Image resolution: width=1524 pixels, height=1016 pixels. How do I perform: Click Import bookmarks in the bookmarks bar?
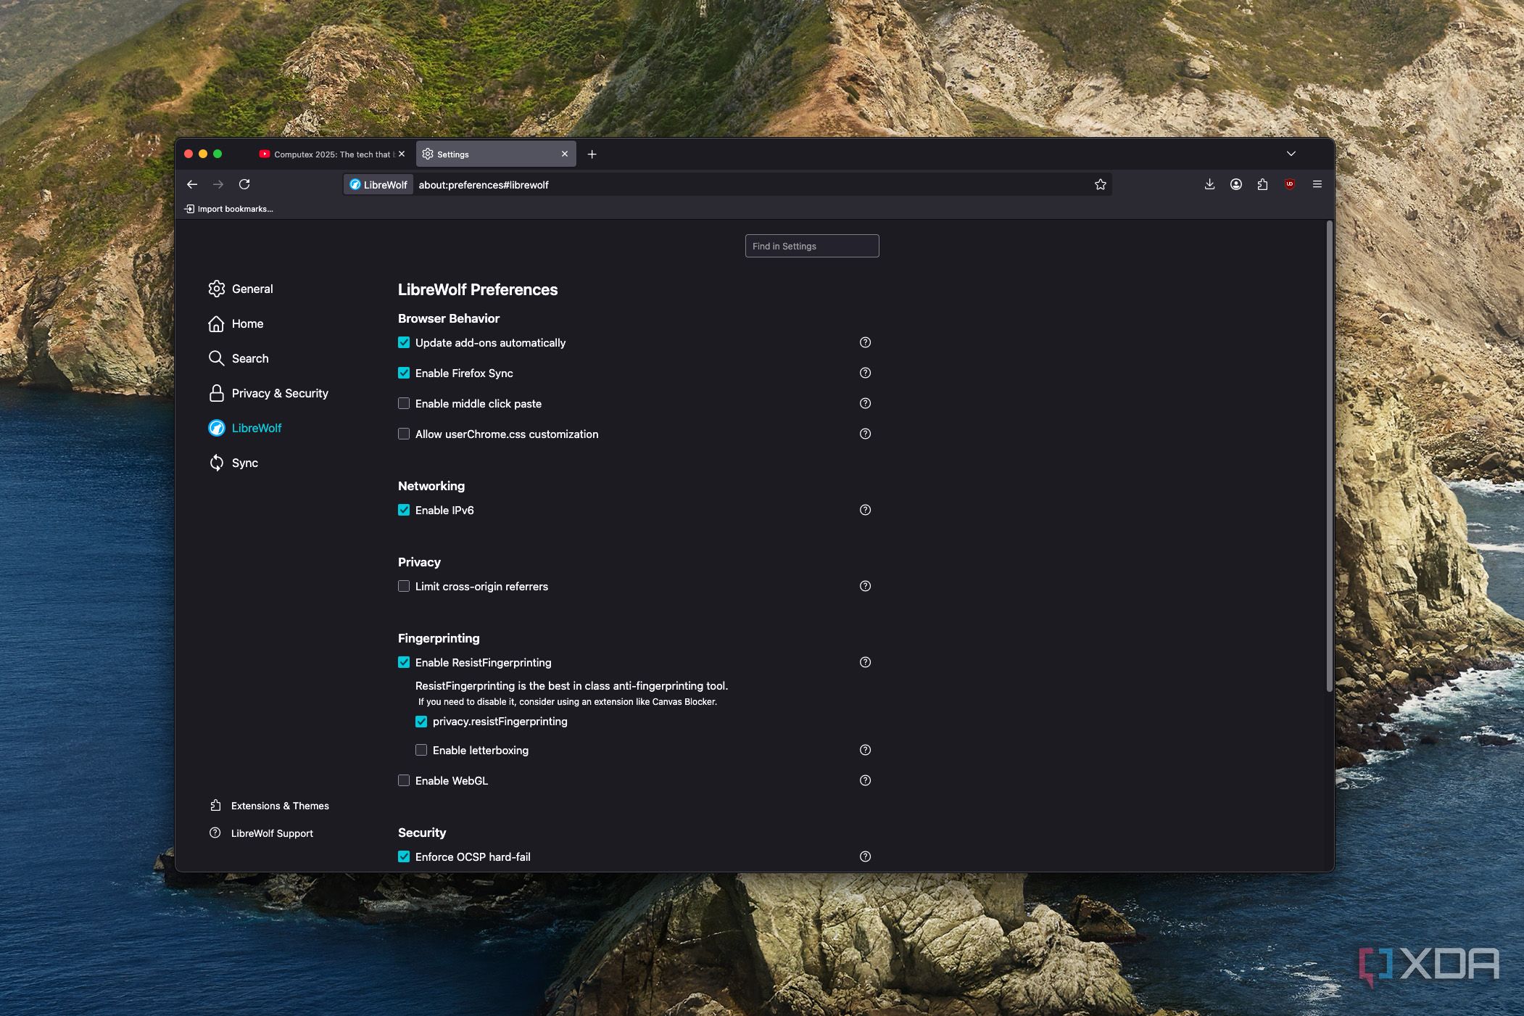point(229,209)
